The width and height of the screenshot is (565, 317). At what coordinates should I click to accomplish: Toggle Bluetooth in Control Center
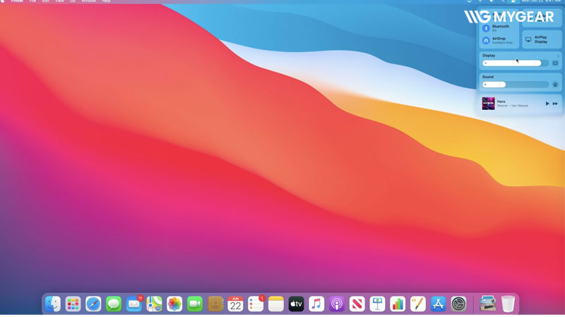[486, 28]
